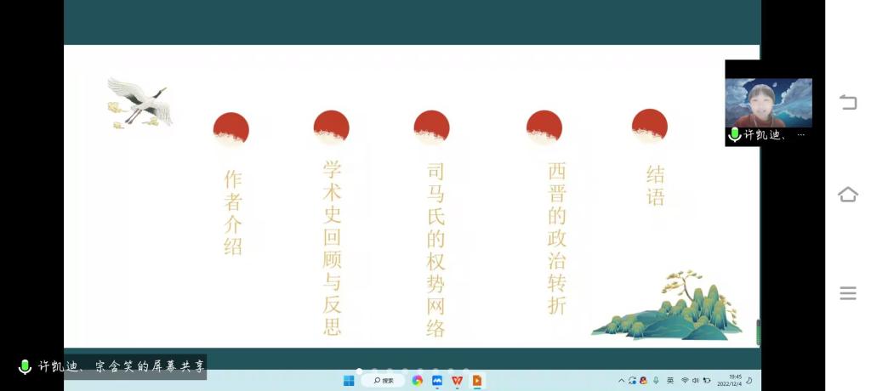
Task: Open the Android recent apps menu icon
Action: tap(847, 293)
